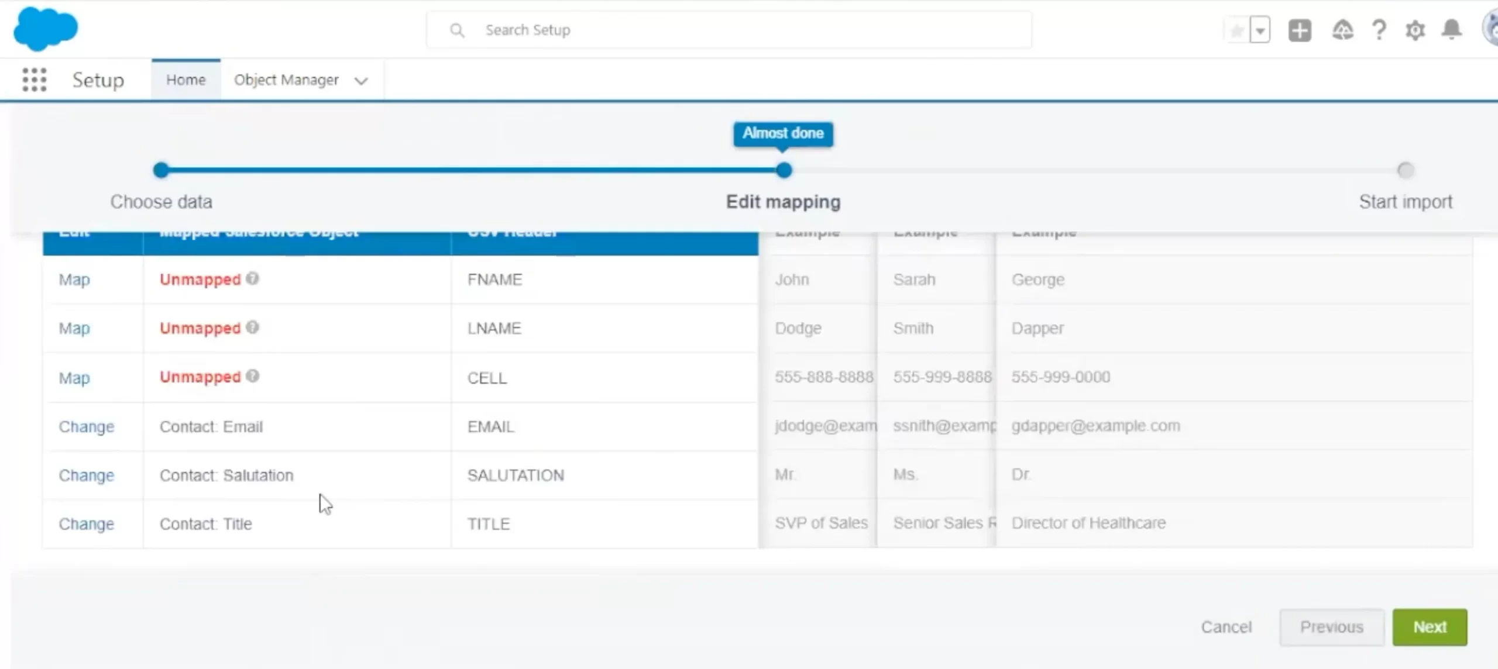The image size is (1498, 669).
Task: Click the help icon beside CELL Unmapped
Action: point(252,376)
